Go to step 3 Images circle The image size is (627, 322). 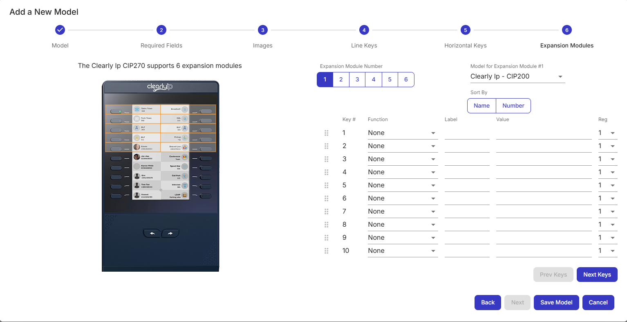tap(263, 30)
